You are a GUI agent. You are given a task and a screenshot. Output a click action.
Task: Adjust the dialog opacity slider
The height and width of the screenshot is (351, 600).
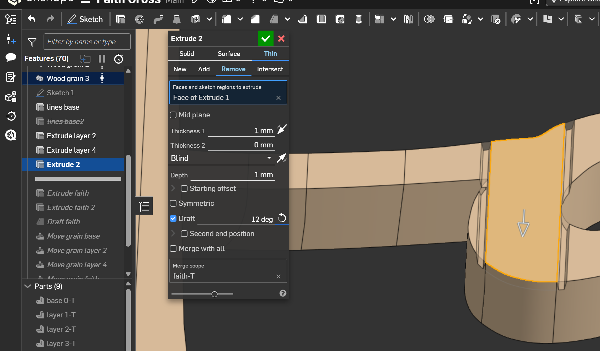[215, 294]
